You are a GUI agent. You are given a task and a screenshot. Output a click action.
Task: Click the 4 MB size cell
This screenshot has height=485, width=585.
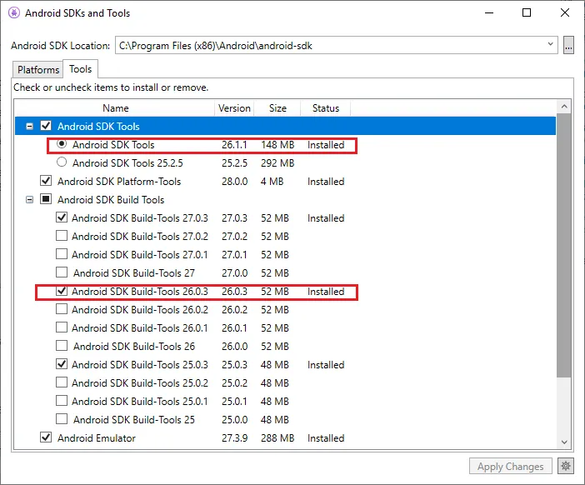[x=272, y=182]
